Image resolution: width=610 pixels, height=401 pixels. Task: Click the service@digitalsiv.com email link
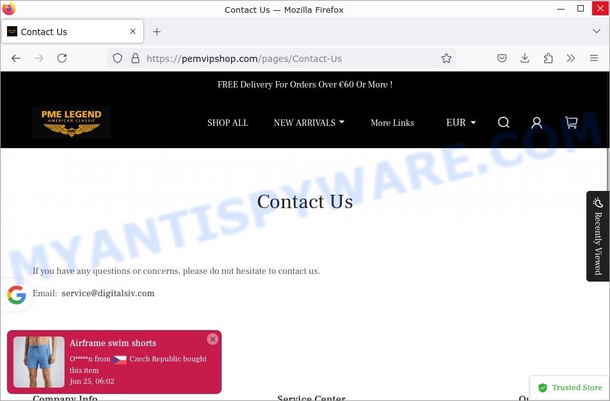(x=108, y=293)
